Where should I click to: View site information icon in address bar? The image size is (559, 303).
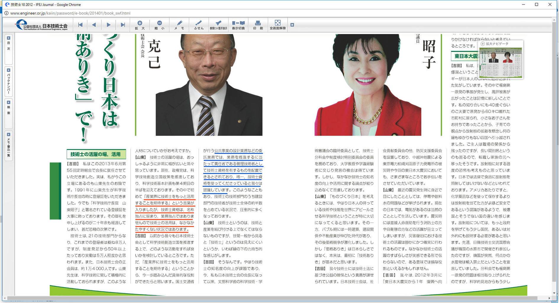[6, 13]
